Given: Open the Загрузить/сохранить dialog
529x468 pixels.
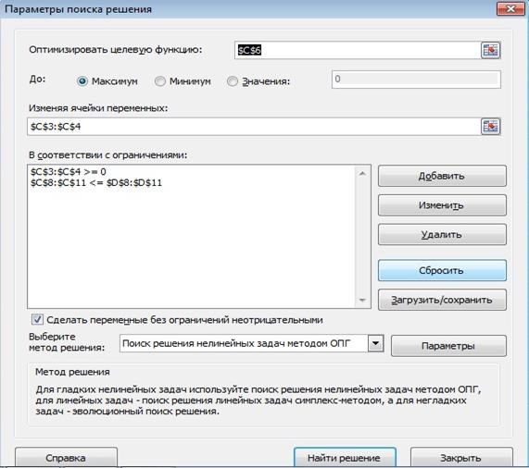Looking at the screenshot, I should click(x=442, y=300).
